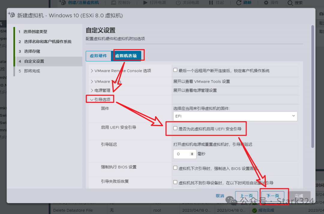Click the 强制执行 BIOS 设置 label
Image resolution: width=324 pixels, height=214 pixels.
point(118,167)
